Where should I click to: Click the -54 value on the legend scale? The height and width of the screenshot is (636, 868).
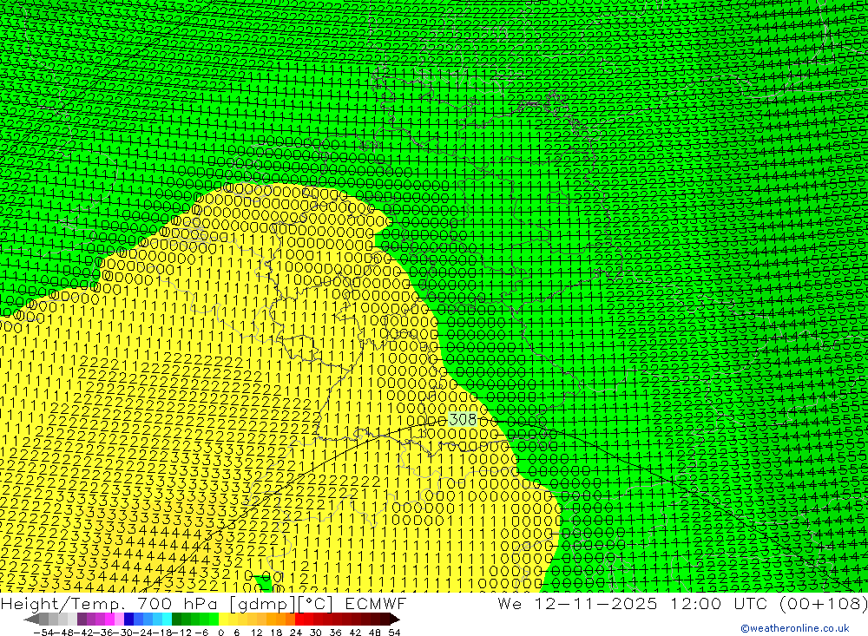click(41, 631)
